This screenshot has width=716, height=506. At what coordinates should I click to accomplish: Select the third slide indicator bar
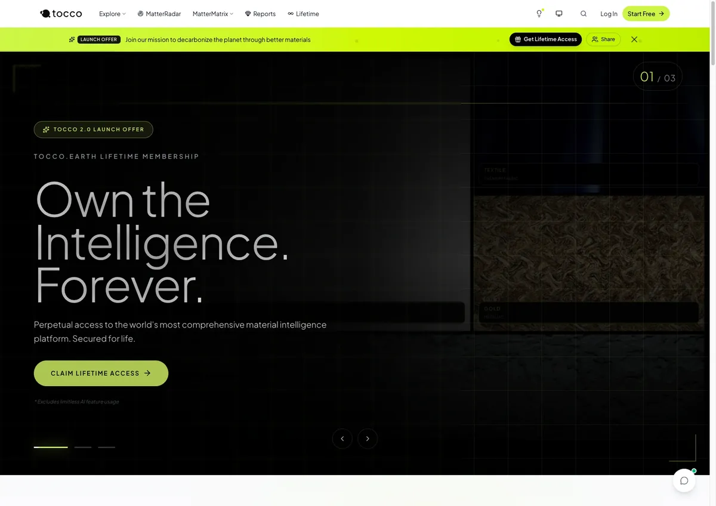(x=107, y=447)
